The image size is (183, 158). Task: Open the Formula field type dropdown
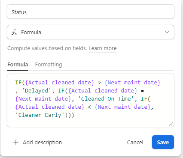[x=91, y=32]
